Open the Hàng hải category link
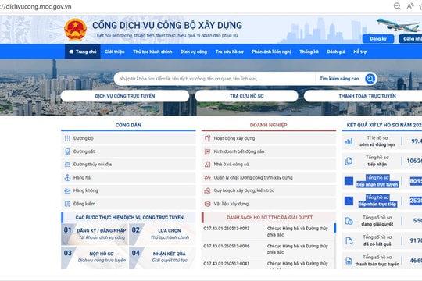This screenshot has width=422, height=281. 128,177
